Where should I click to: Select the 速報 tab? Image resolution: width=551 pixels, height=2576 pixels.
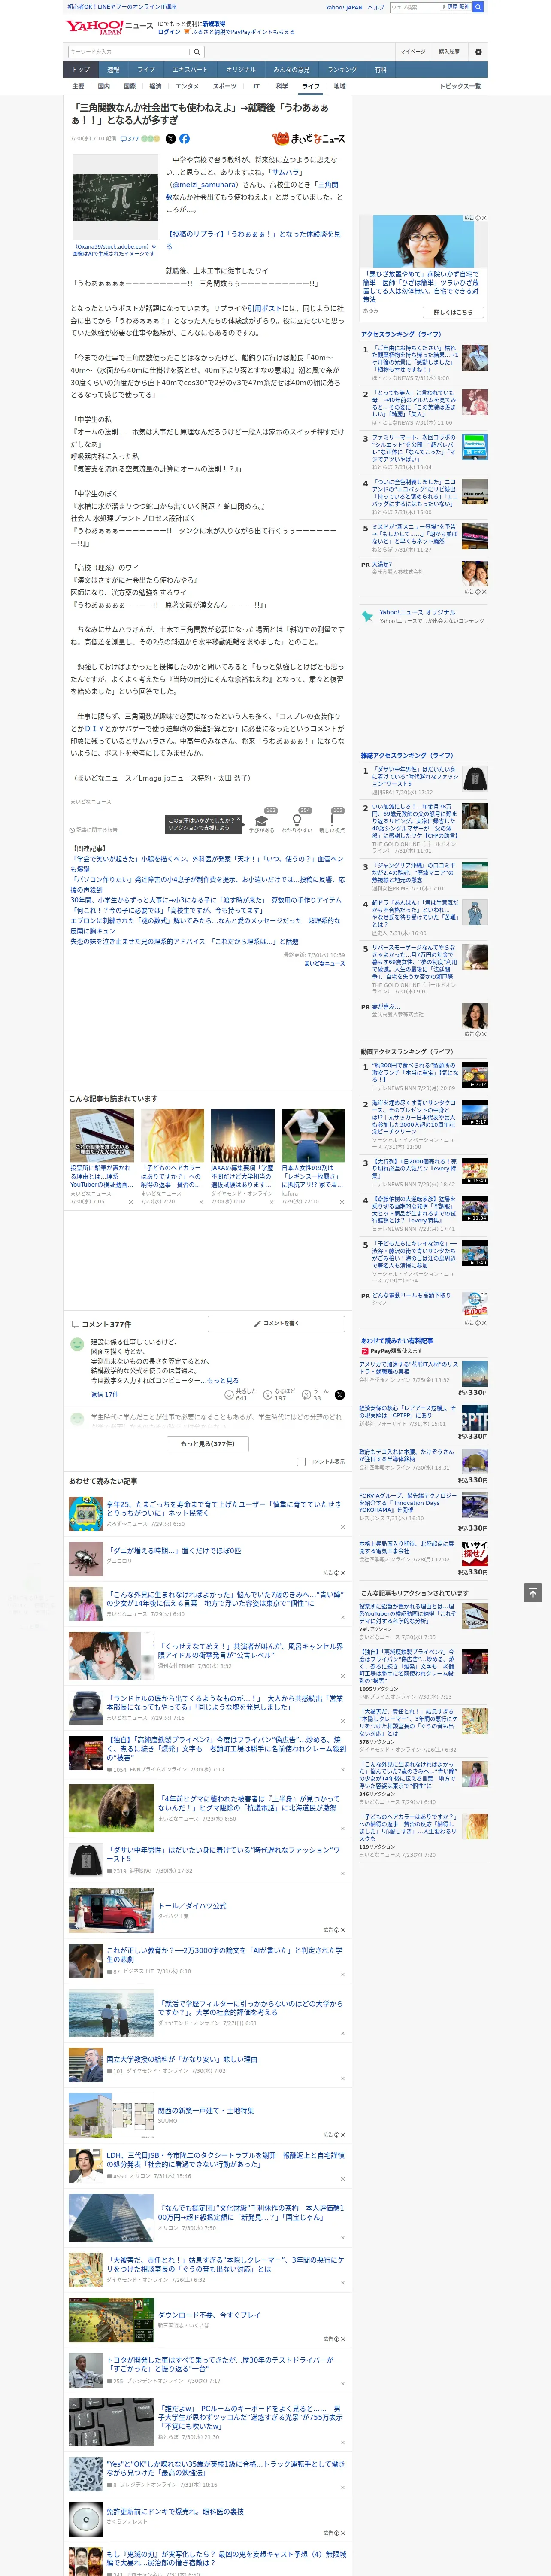click(x=113, y=70)
